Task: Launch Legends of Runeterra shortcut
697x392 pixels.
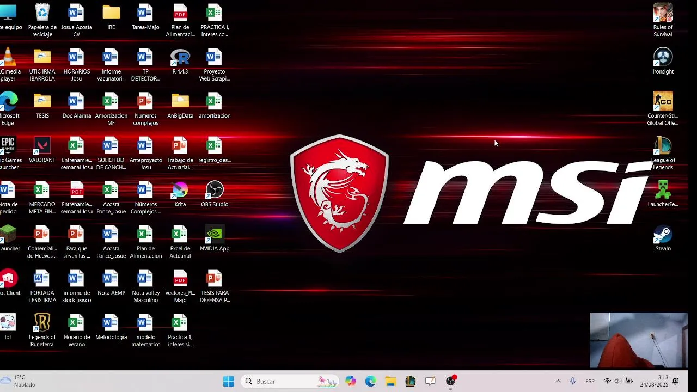Action: coord(42,330)
